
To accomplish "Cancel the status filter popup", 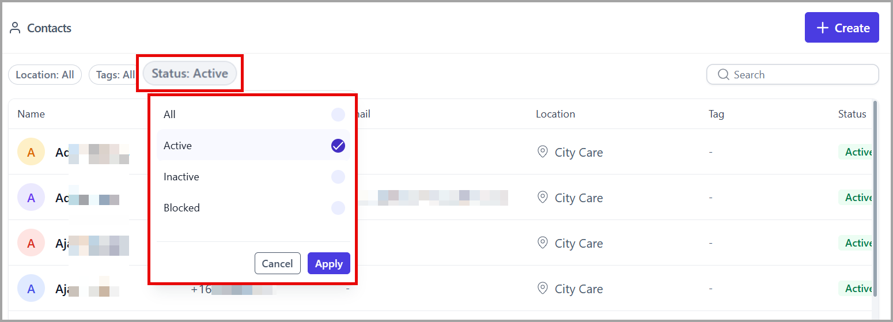I will point(278,263).
